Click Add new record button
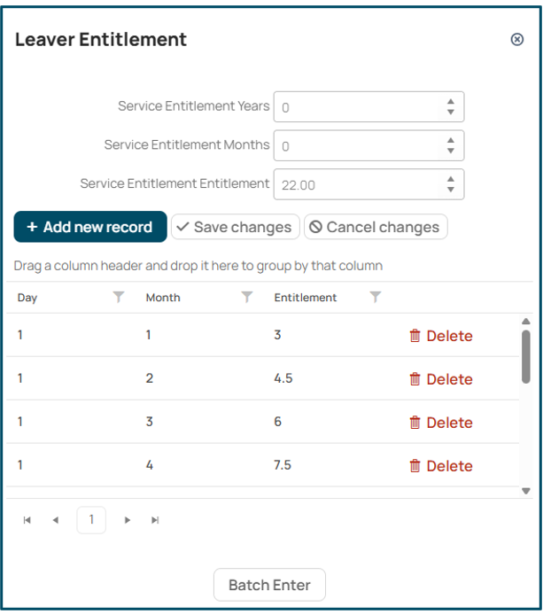This screenshot has height=614, width=543. coord(90,227)
